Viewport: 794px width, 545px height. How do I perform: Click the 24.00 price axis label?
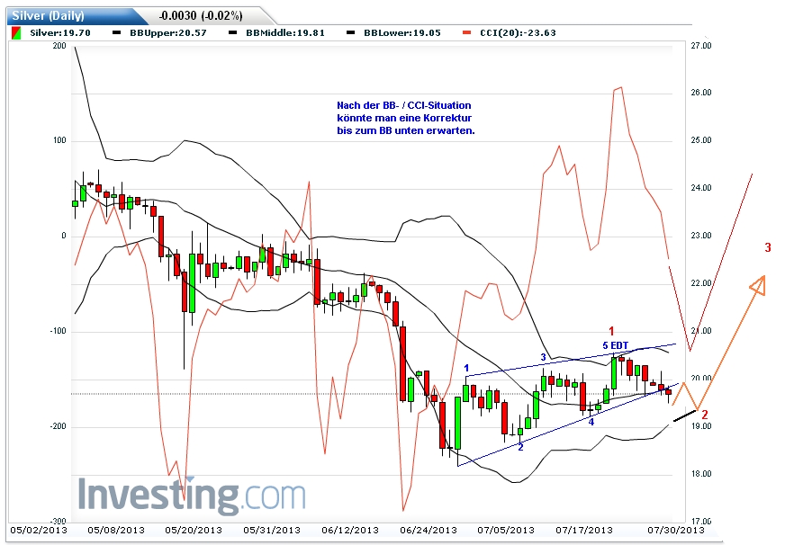pos(700,188)
